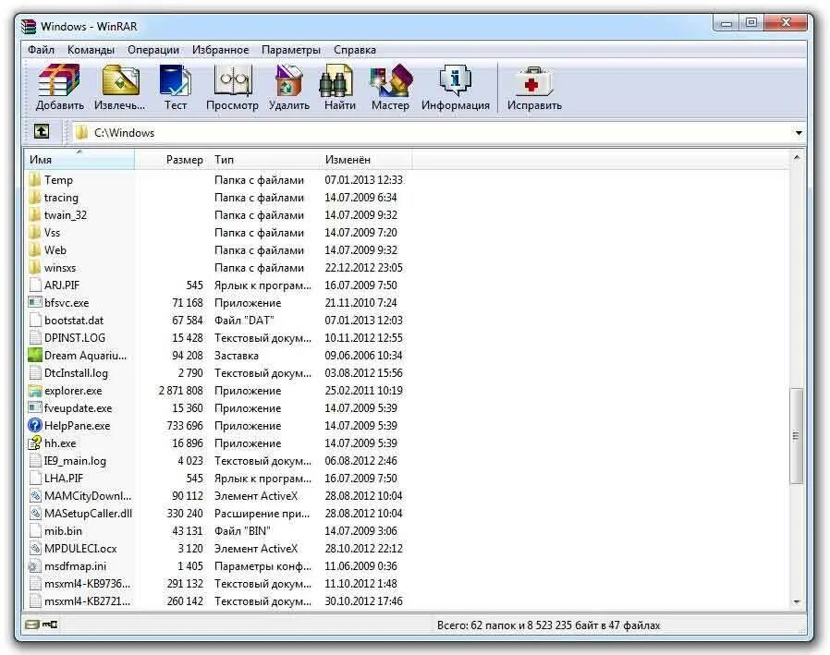830x655 pixels.
Task: Select the LHA.PIF file name
Action: [64, 479]
